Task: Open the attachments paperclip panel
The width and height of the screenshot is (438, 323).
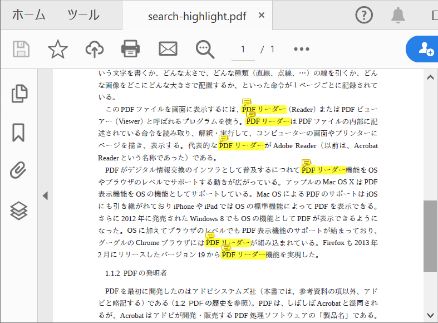Action: coord(18,170)
